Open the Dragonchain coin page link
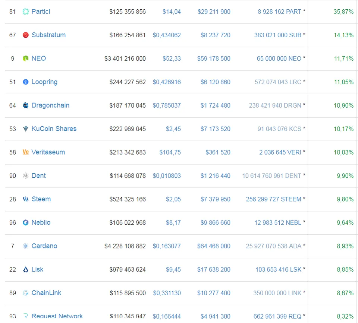The height and width of the screenshot is (323, 358). 50,105
